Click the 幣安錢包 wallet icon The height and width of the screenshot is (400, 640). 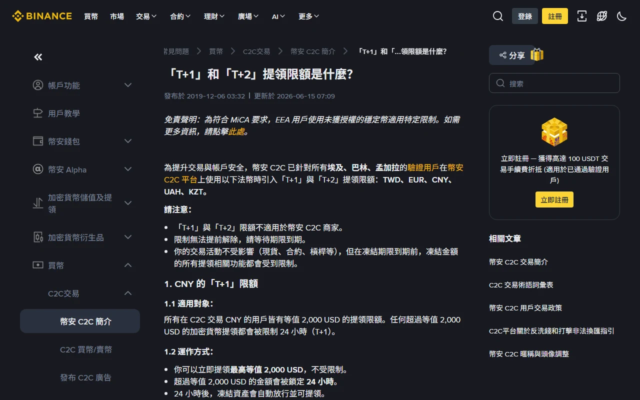point(38,141)
